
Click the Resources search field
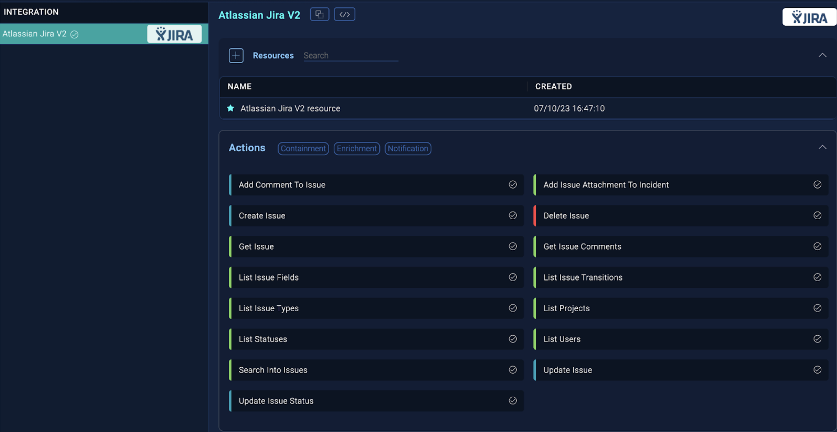[351, 55]
